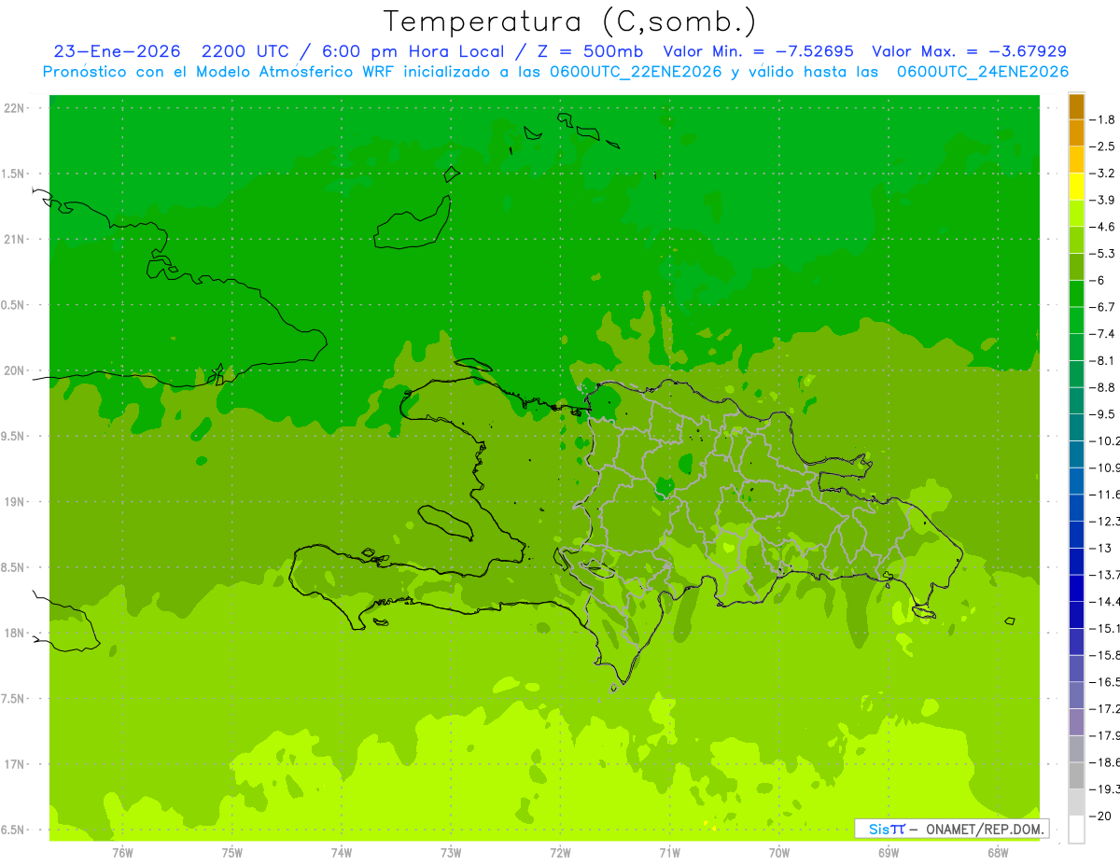Pick the blue swatch between -11.6 and -12.3
This screenshot has width=1120, height=865.
tap(1076, 508)
